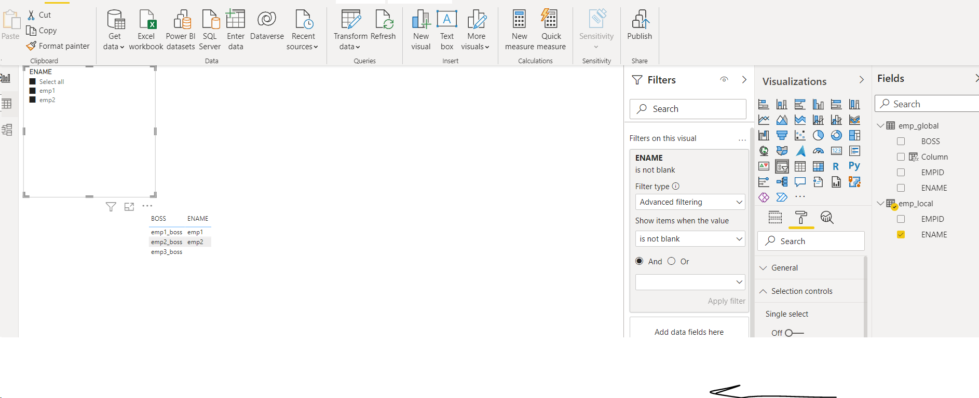Tick the emp1 slicer checkbox

pyautogui.click(x=33, y=91)
